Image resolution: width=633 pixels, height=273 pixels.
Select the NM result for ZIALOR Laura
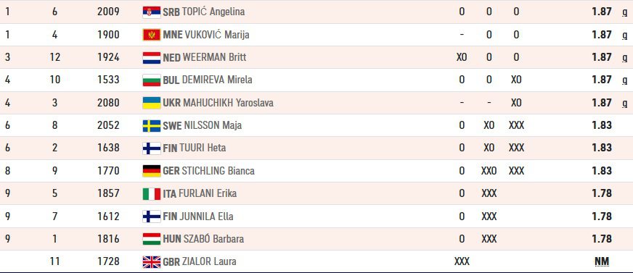coord(602,261)
